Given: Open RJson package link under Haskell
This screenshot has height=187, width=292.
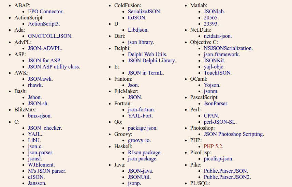Looking at the screenshot, I should tap(144, 153).
